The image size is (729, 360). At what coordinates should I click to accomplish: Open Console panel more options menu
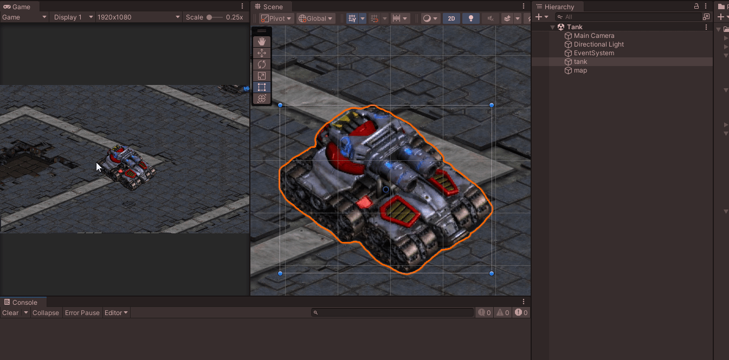[x=524, y=302]
